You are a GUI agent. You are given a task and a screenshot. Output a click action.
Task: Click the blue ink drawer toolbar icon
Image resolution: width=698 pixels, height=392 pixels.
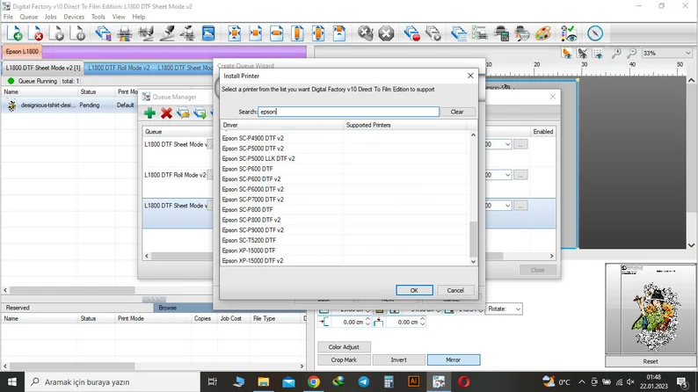coord(208,33)
